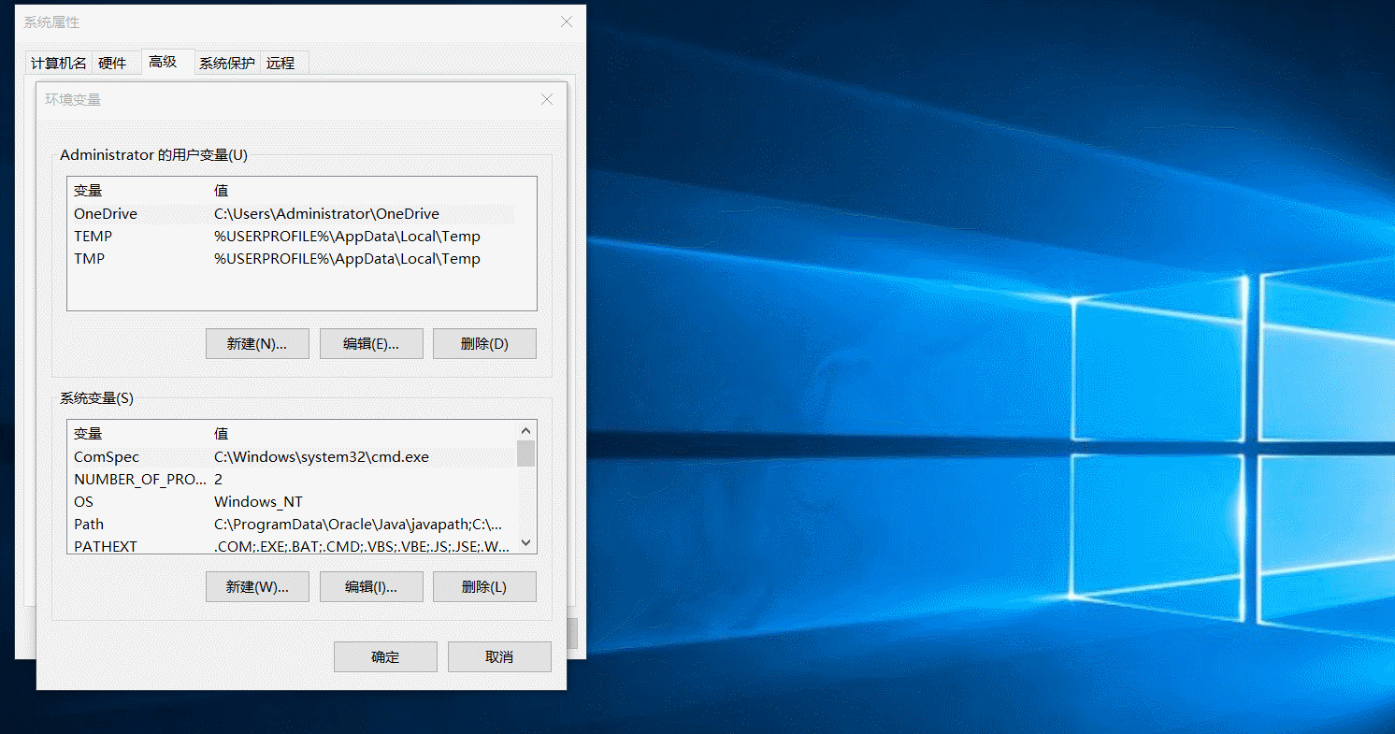Click the 值 column header in user variables
The height and width of the screenshot is (734, 1395).
(222, 191)
